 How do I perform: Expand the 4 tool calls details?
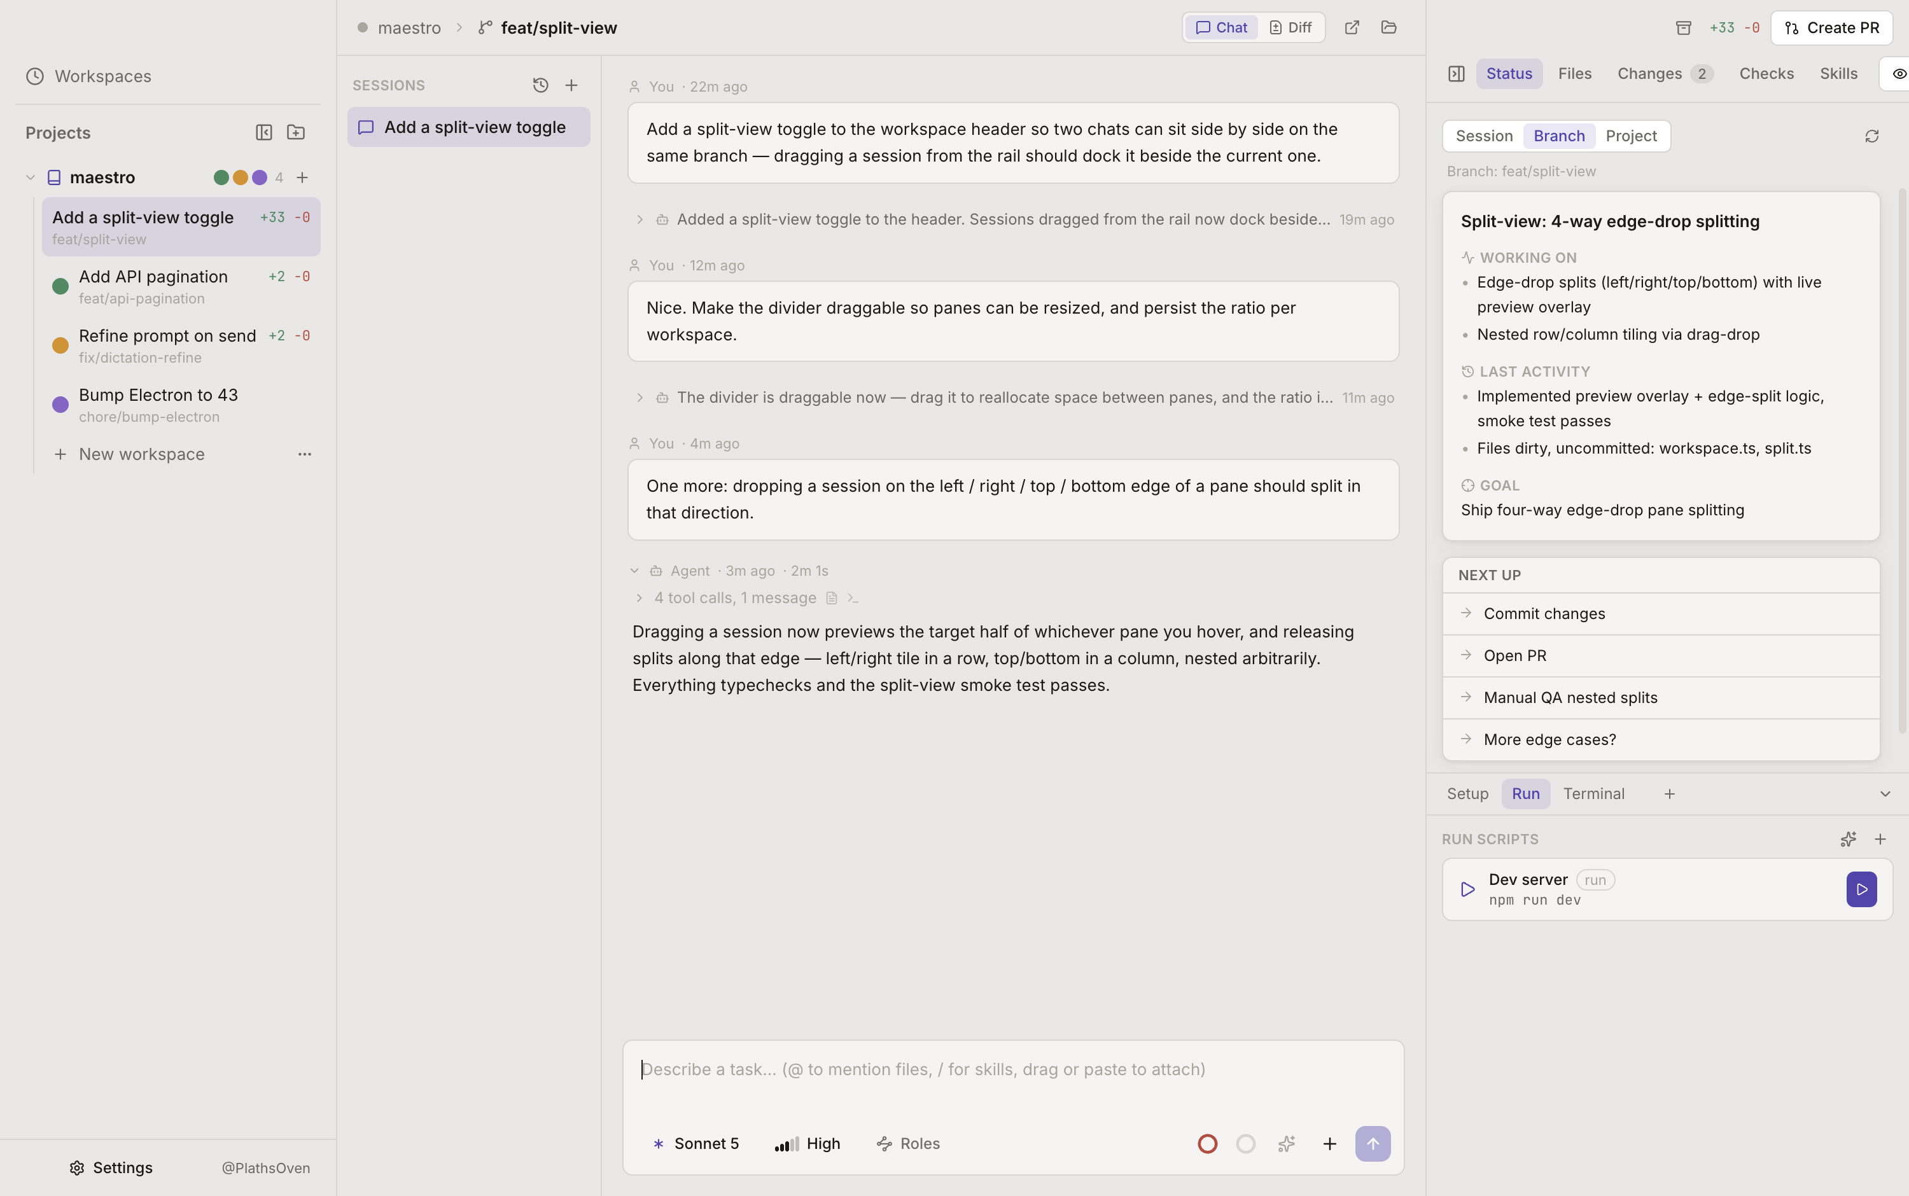640,598
